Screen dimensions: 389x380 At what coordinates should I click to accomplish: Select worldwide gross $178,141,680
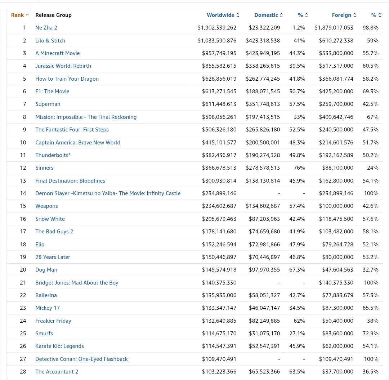coord(219,232)
